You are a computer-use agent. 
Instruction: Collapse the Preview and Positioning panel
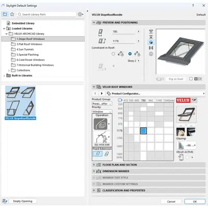point(94,22)
